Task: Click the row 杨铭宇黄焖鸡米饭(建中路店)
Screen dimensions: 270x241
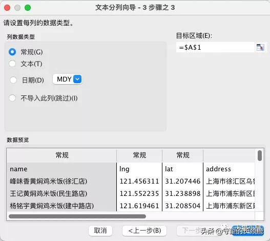Action: 52,206
